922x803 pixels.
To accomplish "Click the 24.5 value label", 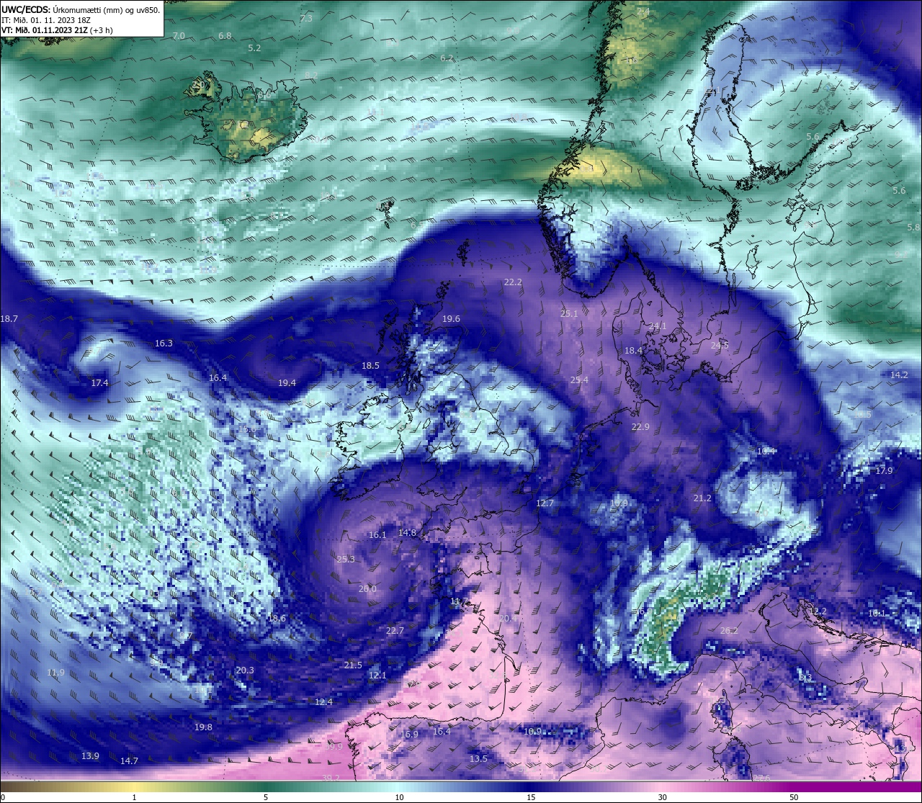I will click(720, 346).
